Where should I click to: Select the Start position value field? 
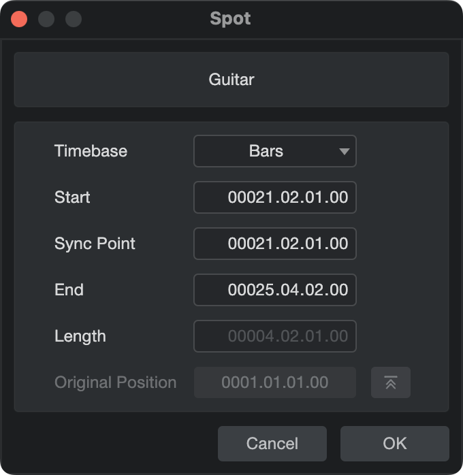(x=275, y=197)
